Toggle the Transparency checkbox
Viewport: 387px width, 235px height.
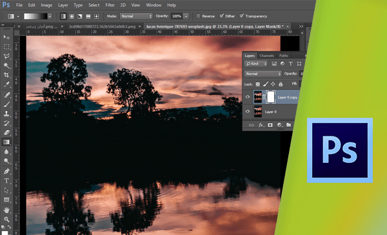click(x=242, y=16)
